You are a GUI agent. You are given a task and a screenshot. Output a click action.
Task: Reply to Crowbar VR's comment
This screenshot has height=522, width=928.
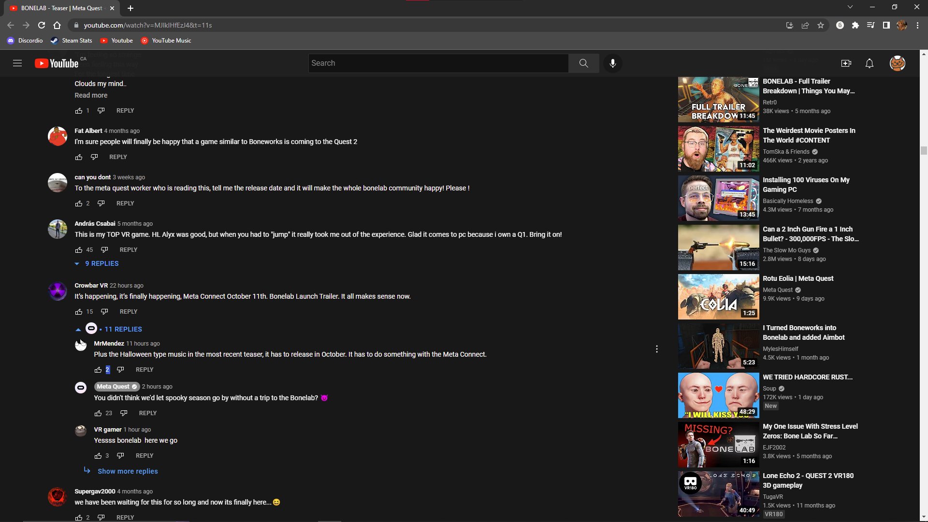click(x=128, y=312)
